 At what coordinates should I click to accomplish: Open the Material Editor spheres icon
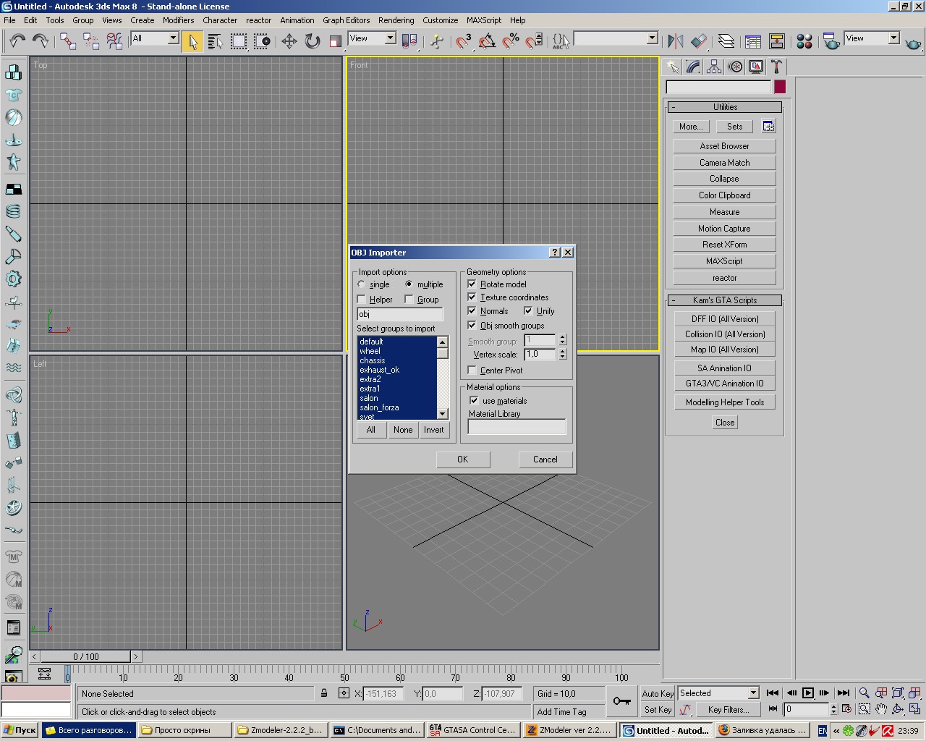(x=804, y=41)
